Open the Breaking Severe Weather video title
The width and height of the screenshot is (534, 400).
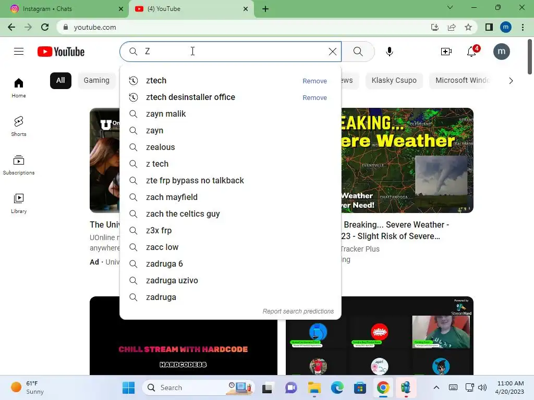(395, 230)
